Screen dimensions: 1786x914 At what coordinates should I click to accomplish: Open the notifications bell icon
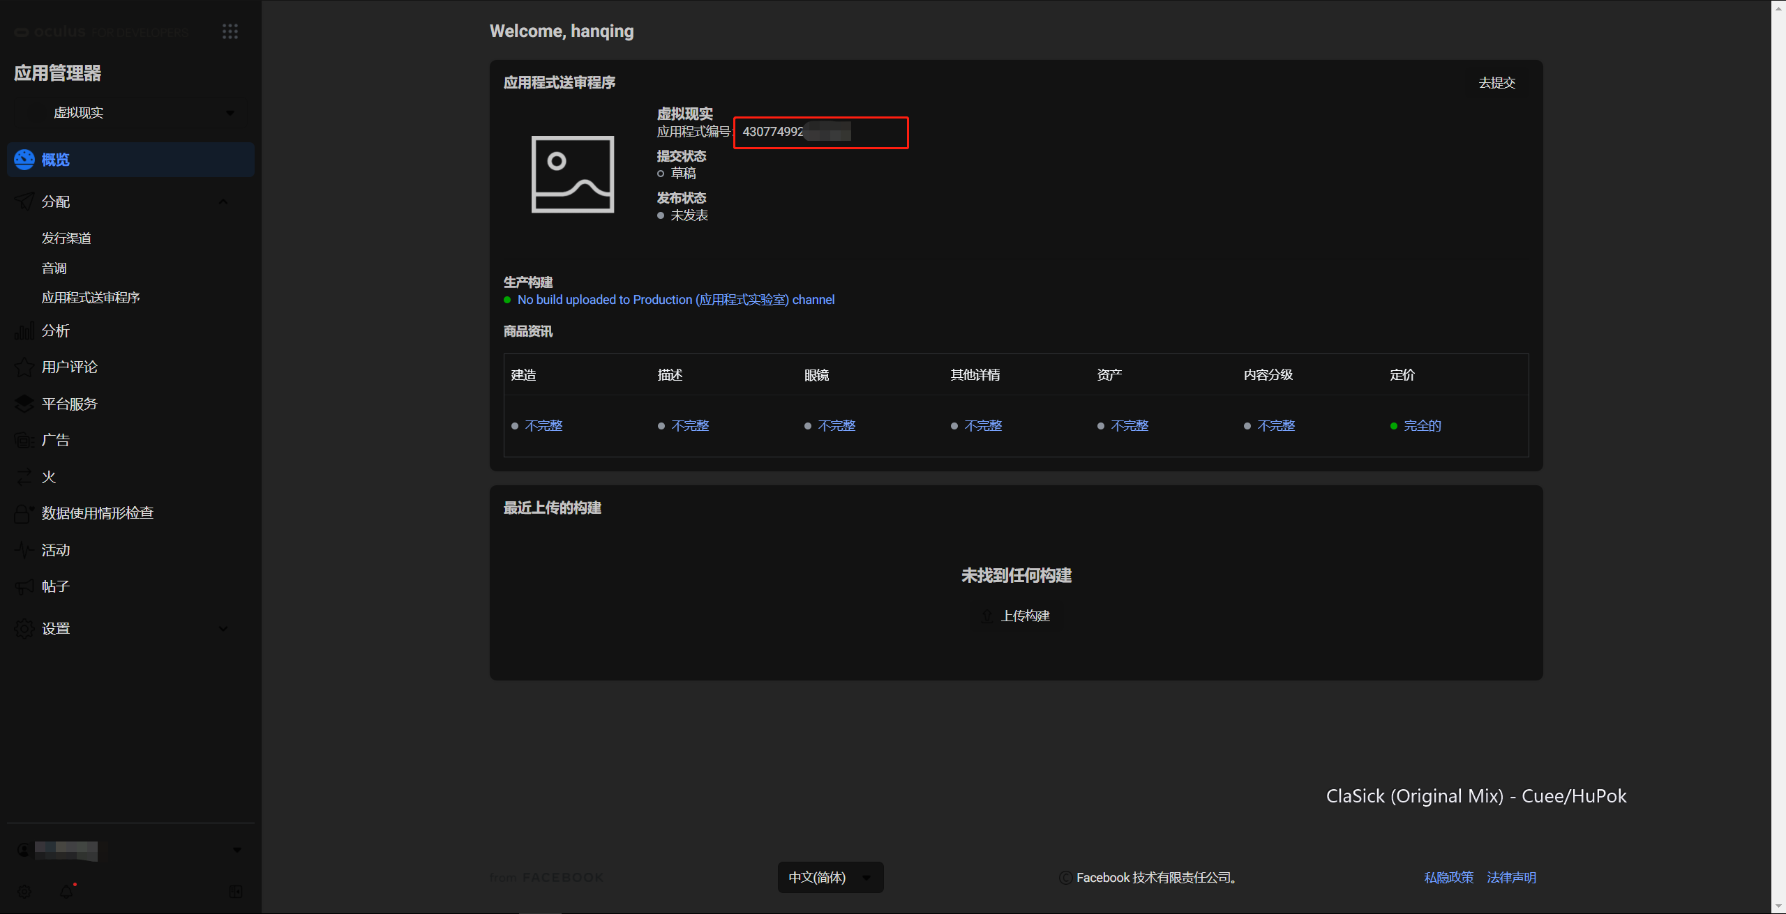click(x=67, y=891)
